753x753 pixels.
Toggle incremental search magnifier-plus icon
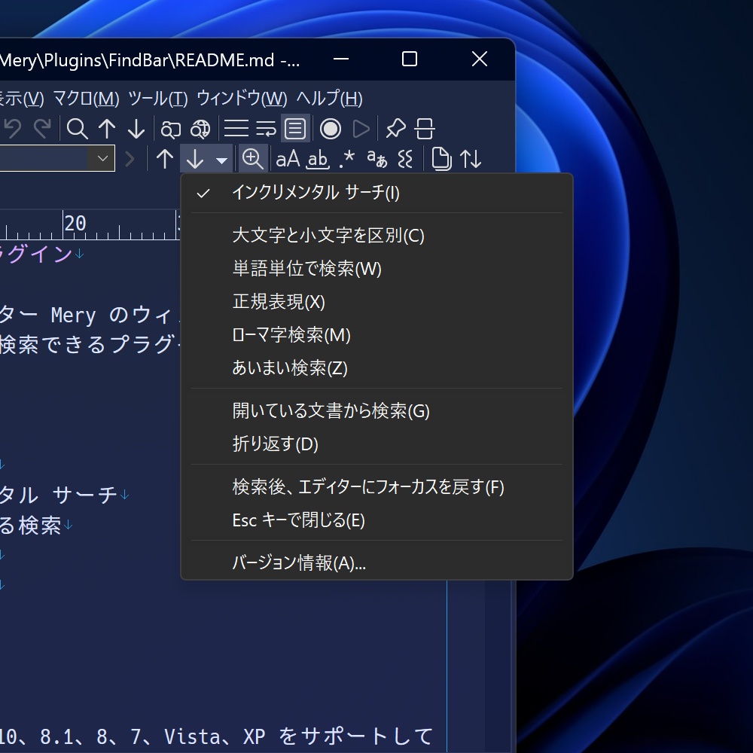(252, 158)
